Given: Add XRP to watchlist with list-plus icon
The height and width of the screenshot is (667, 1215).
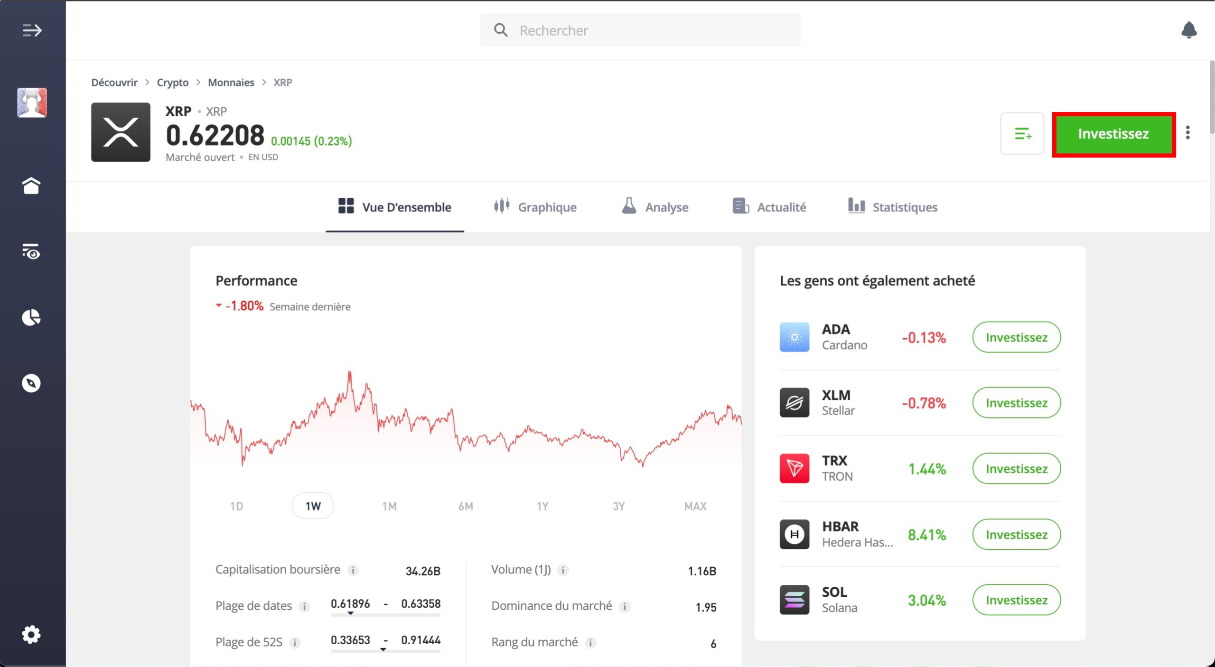Looking at the screenshot, I should pyautogui.click(x=1022, y=133).
